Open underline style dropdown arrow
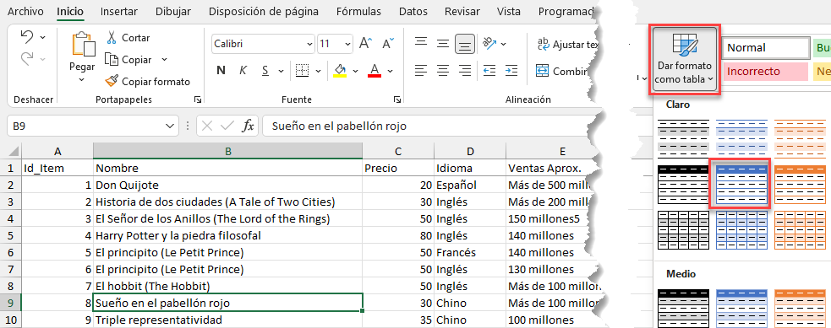Screen dimensions: 831x328 click(281, 72)
